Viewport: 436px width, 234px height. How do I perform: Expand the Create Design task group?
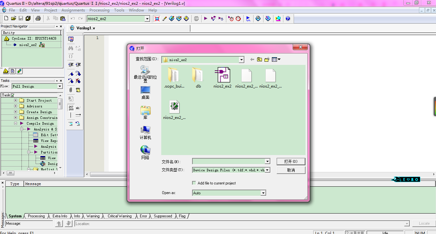click(15, 112)
